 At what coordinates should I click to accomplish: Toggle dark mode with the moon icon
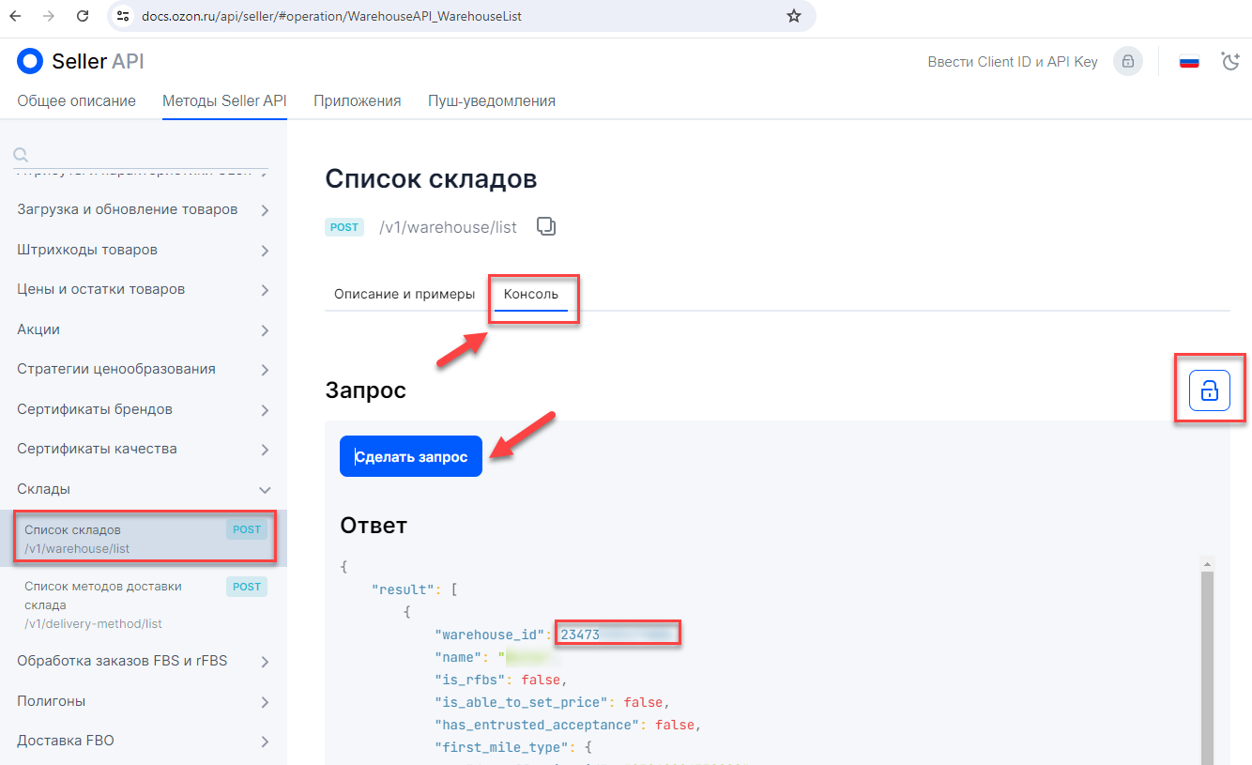click(x=1230, y=62)
